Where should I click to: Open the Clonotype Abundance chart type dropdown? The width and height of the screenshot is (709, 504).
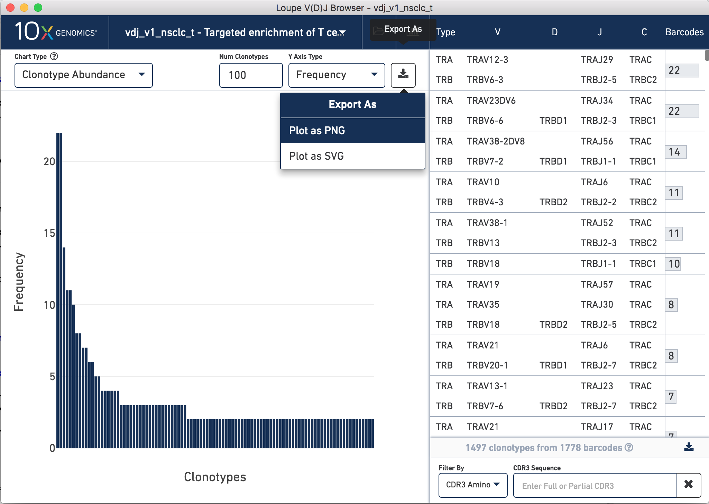click(x=83, y=75)
